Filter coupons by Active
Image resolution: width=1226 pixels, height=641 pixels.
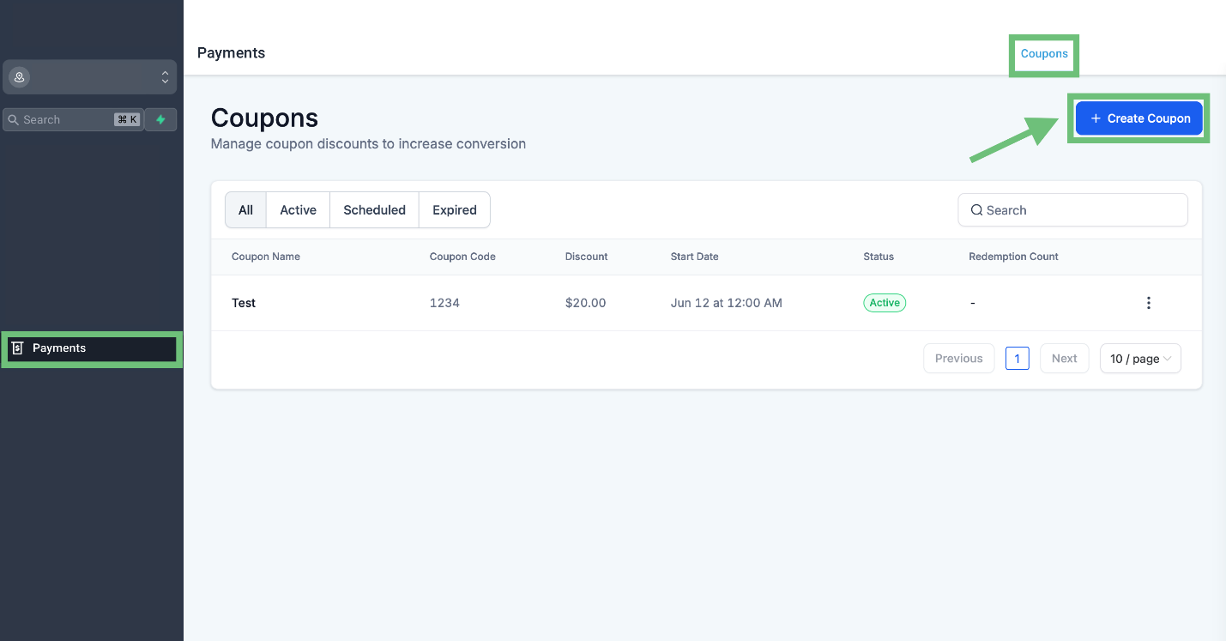299,210
